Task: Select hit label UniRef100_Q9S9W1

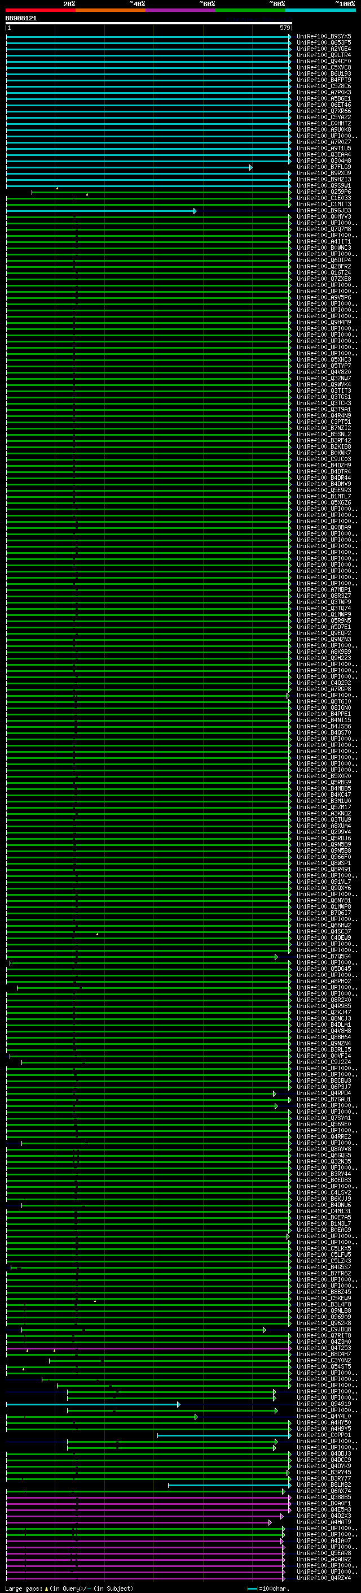Action: [324, 185]
